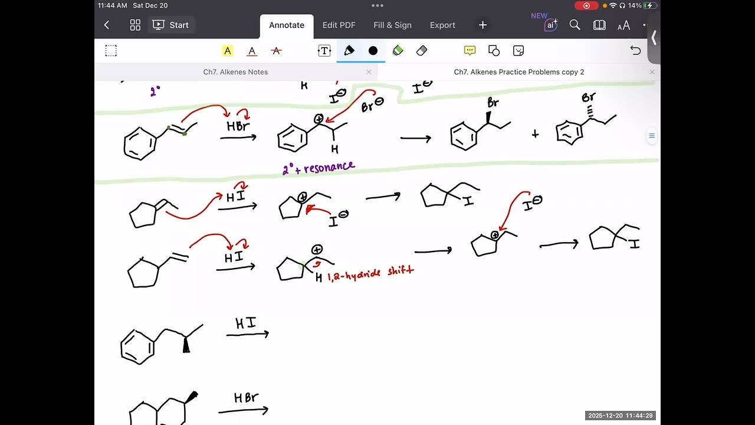This screenshot has height=425, width=755.
Task: Switch to Ch7. Alkenes Notes document
Action: (x=235, y=72)
